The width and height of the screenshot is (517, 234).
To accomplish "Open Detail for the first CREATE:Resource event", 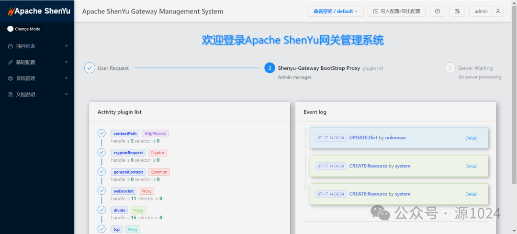I will click(471, 166).
